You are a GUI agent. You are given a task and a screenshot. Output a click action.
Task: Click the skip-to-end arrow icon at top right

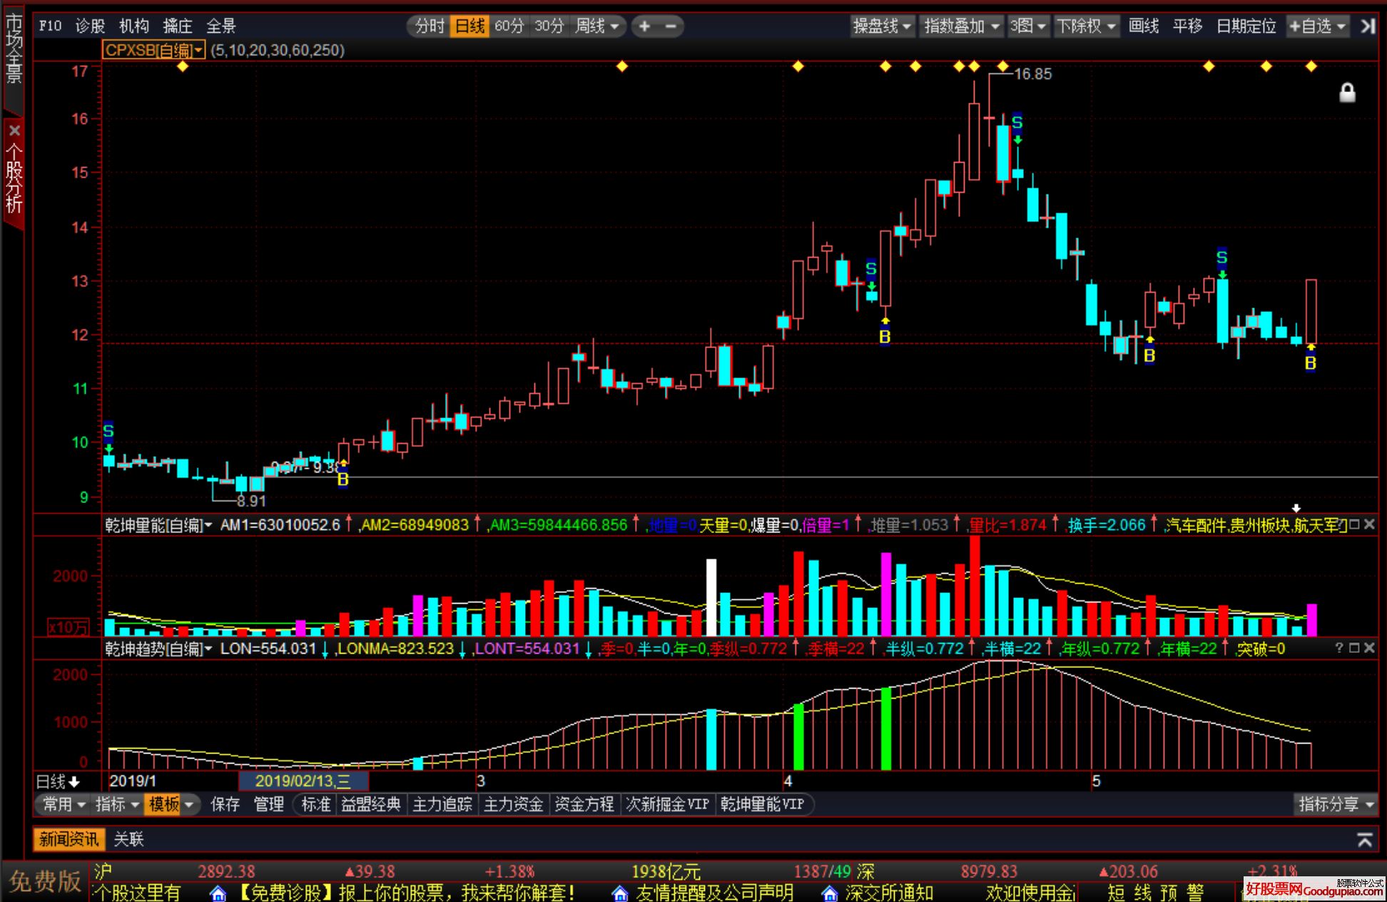pos(1366,26)
